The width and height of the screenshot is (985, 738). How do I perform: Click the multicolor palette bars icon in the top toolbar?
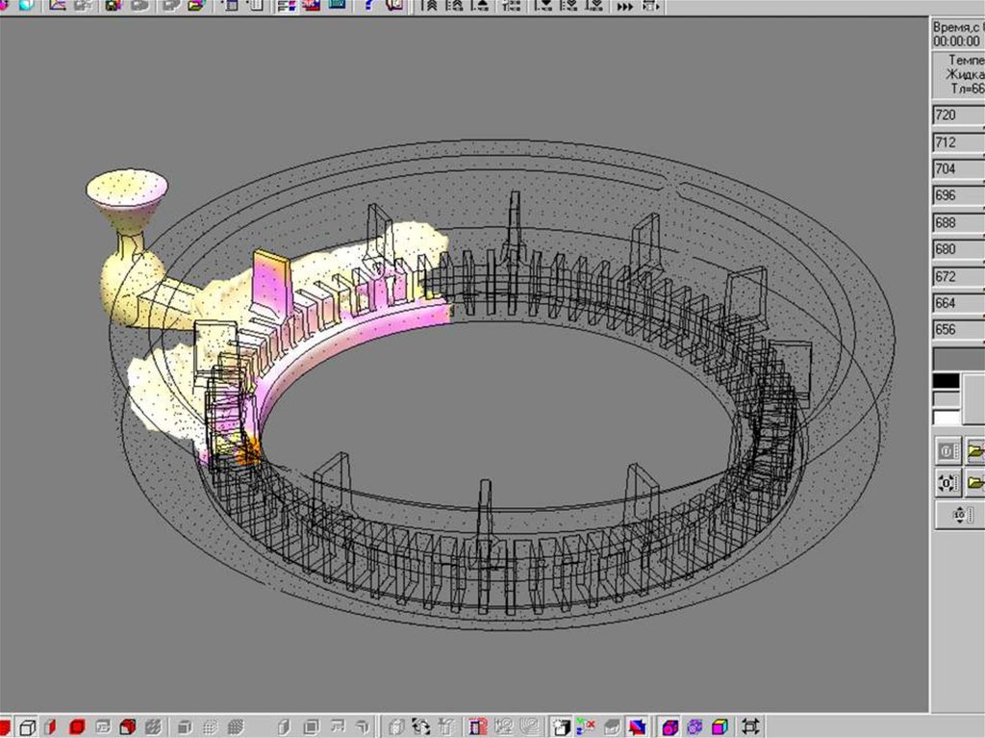click(x=286, y=6)
